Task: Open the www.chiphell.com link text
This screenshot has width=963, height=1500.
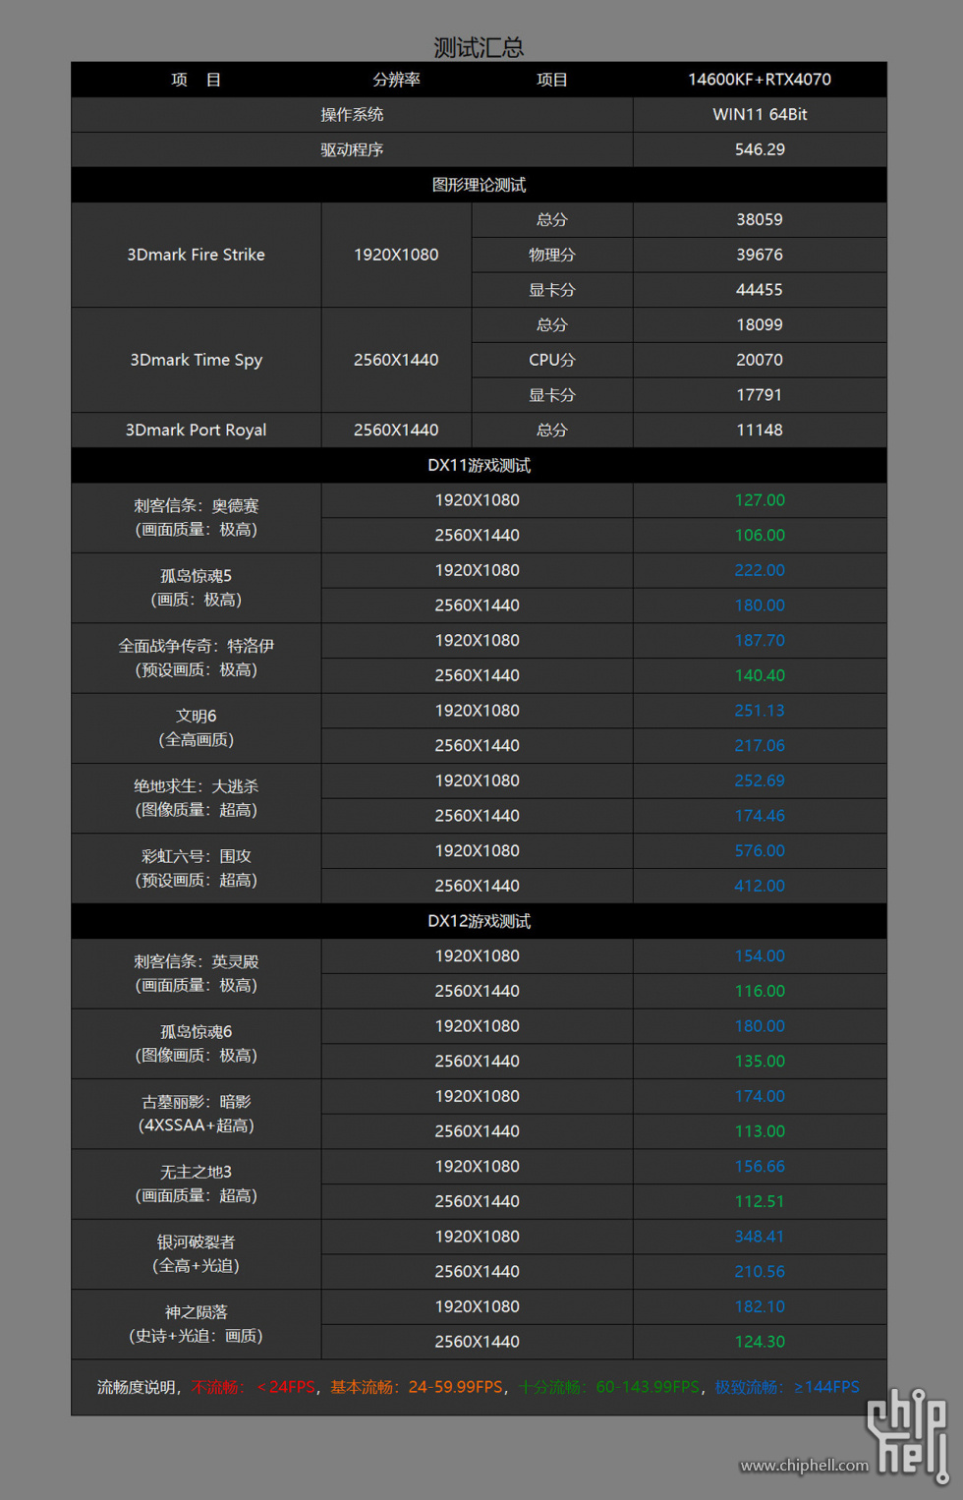Action: click(x=804, y=1466)
